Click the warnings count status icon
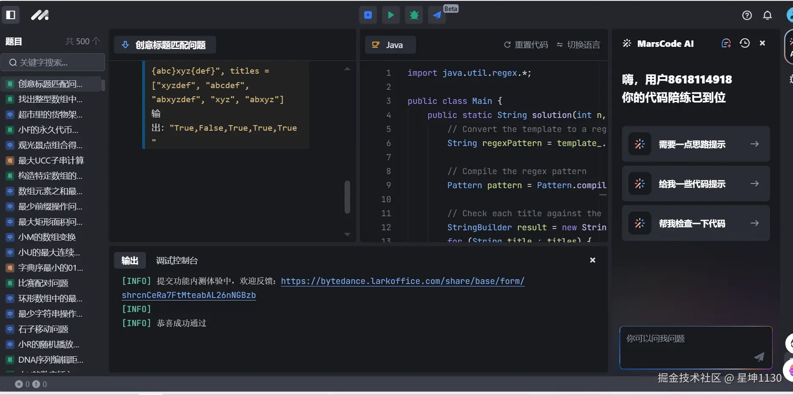 [x=36, y=384]
